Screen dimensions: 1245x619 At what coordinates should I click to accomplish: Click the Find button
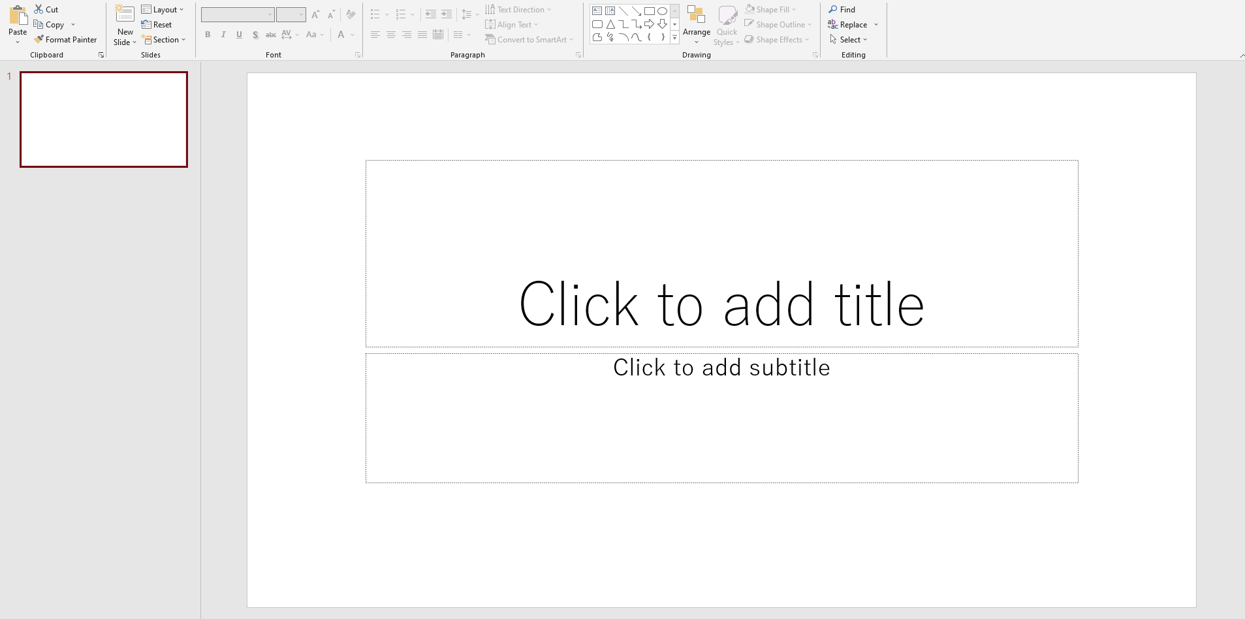[x=842, y=9]
